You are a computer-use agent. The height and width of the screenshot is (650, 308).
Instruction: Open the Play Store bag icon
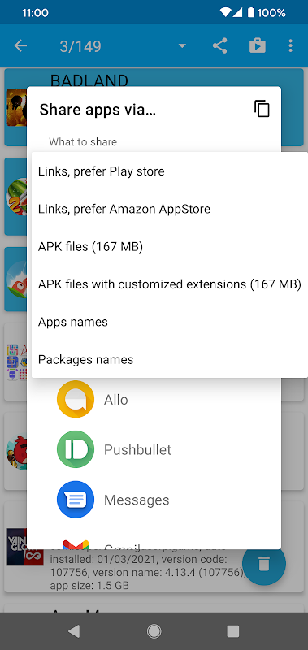[257, 46]
